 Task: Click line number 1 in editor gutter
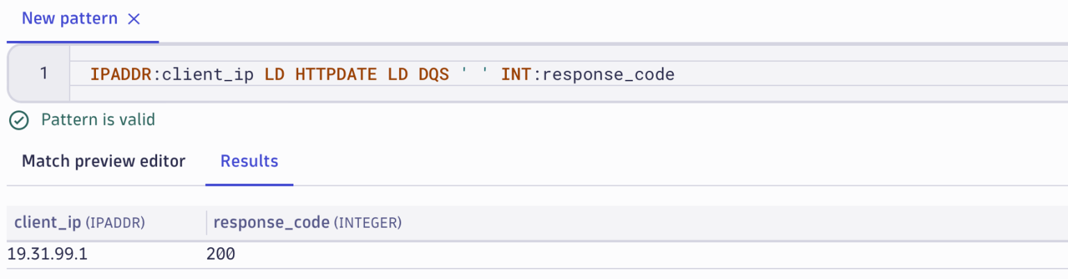(43, 73)
